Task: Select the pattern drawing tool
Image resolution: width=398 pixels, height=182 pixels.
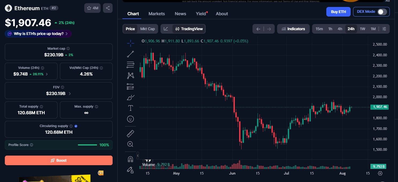Action: [x=131, y=76]
